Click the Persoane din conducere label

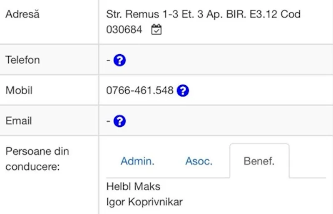coord(37,159)
